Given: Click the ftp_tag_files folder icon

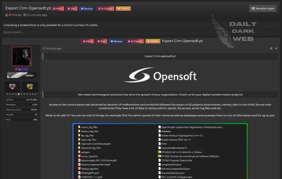Looking at the screenshot, I should click(79, 135).
